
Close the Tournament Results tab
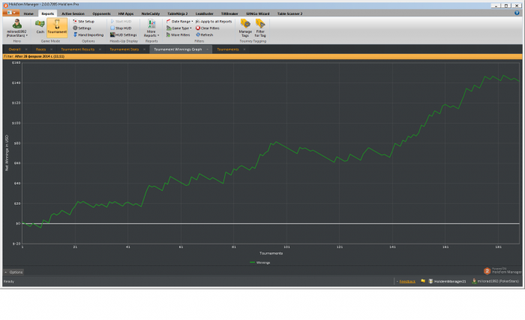(x=100, y=49)
